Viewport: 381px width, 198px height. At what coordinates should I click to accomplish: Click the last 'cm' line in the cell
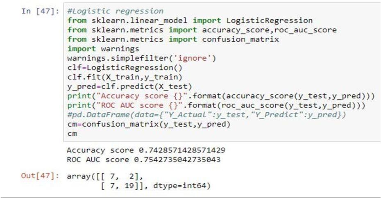tap(72, 134)
